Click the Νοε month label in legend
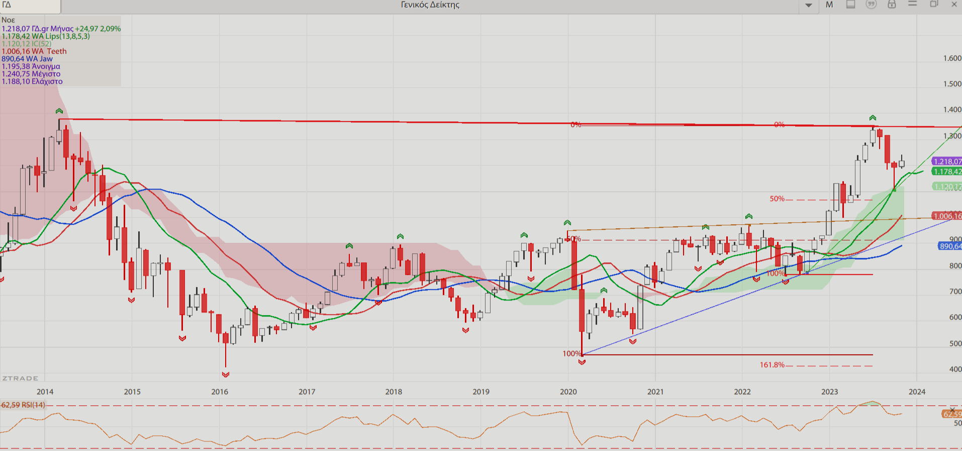The width and height of the screenshot is (962, 451). click(x=8, y=20)
